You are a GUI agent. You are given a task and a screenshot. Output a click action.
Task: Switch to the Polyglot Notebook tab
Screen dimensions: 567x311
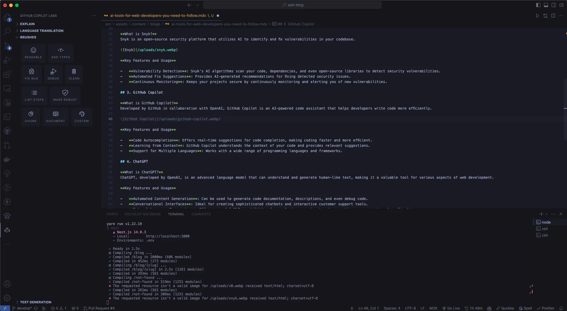point(143,214)
